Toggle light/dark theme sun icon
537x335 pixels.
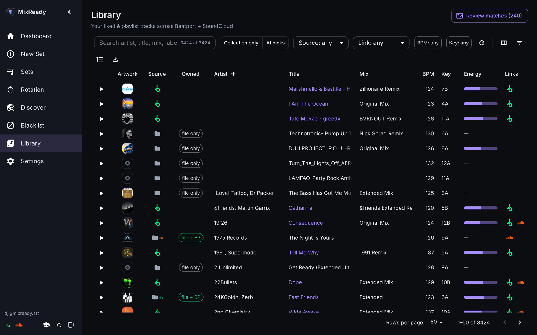click(59, 325)
